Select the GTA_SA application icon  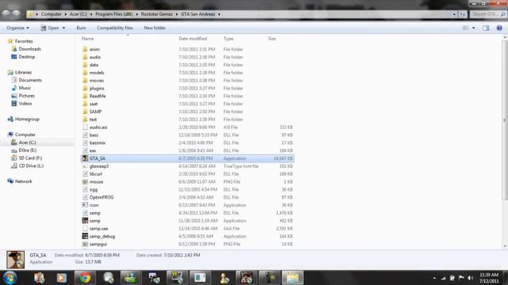coord(85,158)
